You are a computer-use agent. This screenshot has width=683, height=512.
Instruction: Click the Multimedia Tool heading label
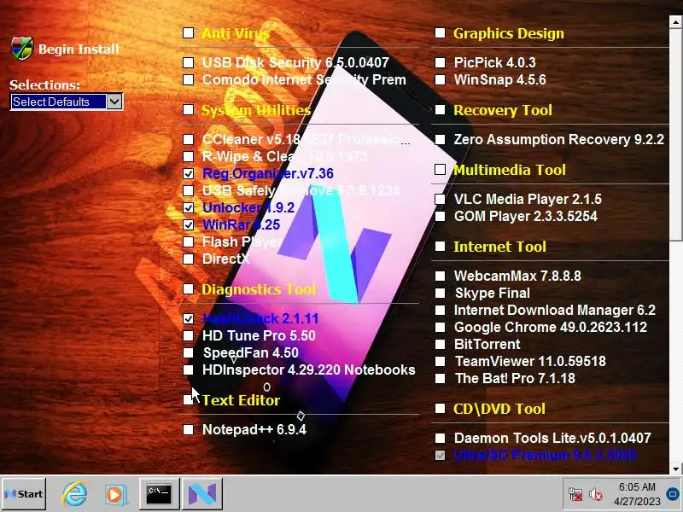pos(510,170)
